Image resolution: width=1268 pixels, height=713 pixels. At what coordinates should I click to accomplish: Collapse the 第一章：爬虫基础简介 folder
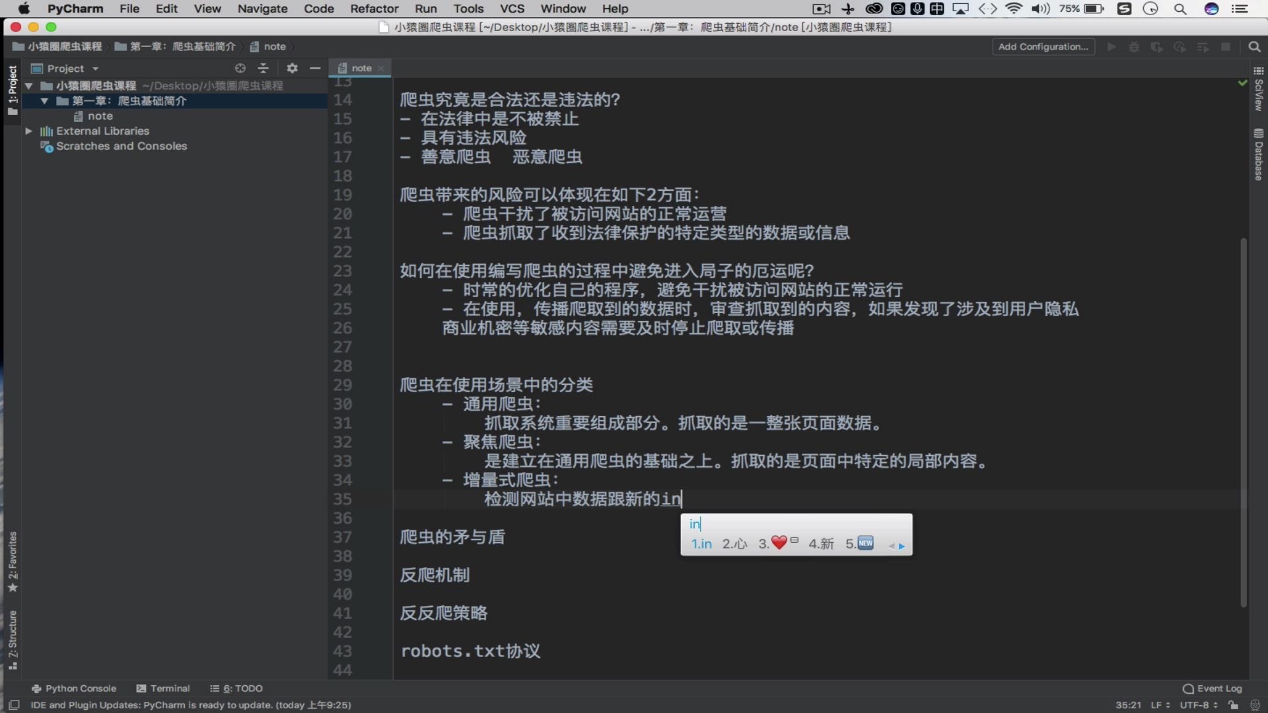(x=44, y=100)
